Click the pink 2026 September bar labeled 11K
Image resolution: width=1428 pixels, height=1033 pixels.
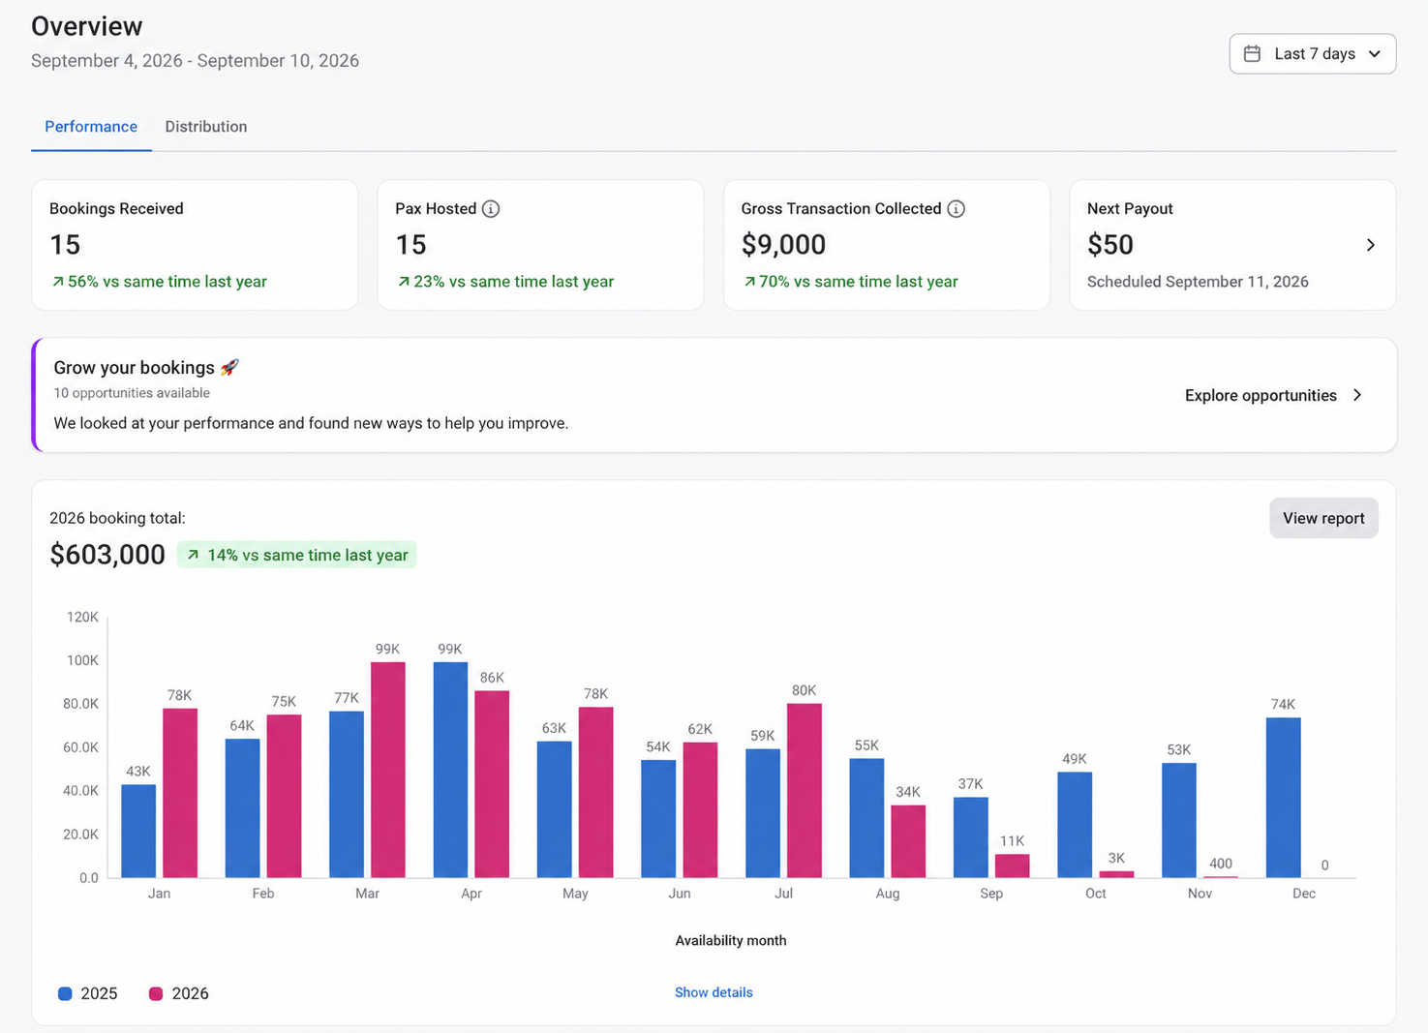click(x=1013, y=866)
